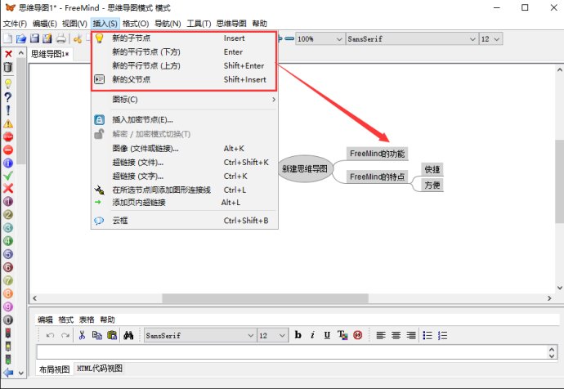Click the icon sidebar scroll-down arrow
Image resolution: width=564 pixels, height=389 pixels.
[21, 373]
